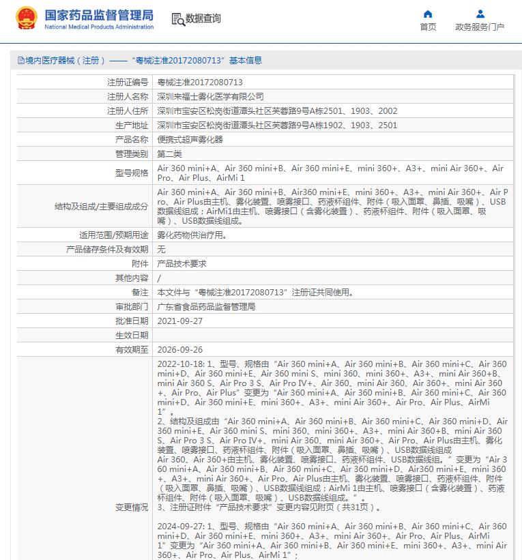Screen dimensions: 522x560
Task: Click the 无 storage condition value
Action: pyautogui.click(x=161, y=249)
